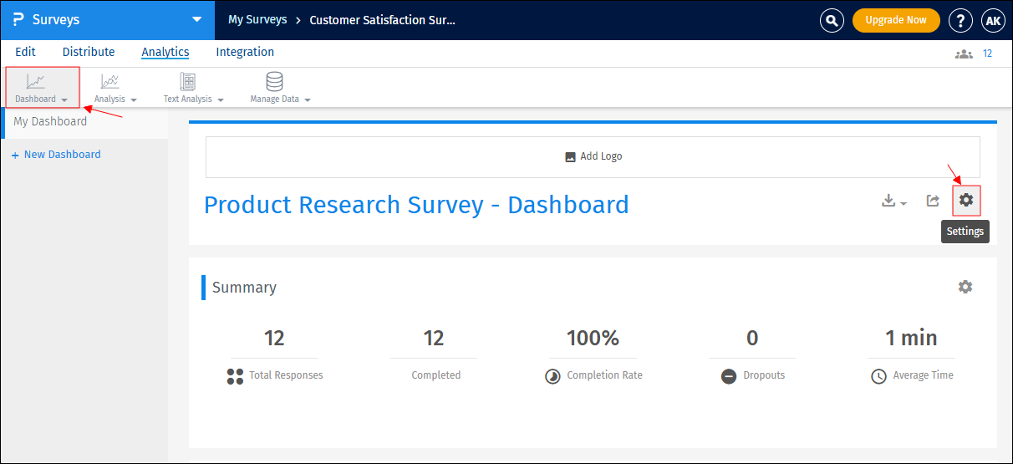The image size is (1013, 464).
Task: Open Customer Satisfaction Survey breadcrumb
Action: pos(383,20)
